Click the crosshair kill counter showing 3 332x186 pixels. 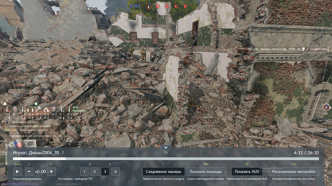(23, 115)
